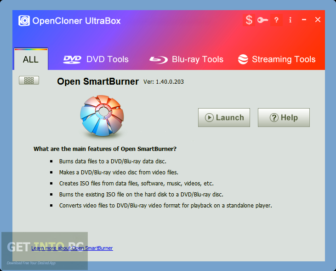The image size is (336, 271).
Task: Click 'Converts video files to DVD/Blu-ray video format' line
Action: click(165, 206)
